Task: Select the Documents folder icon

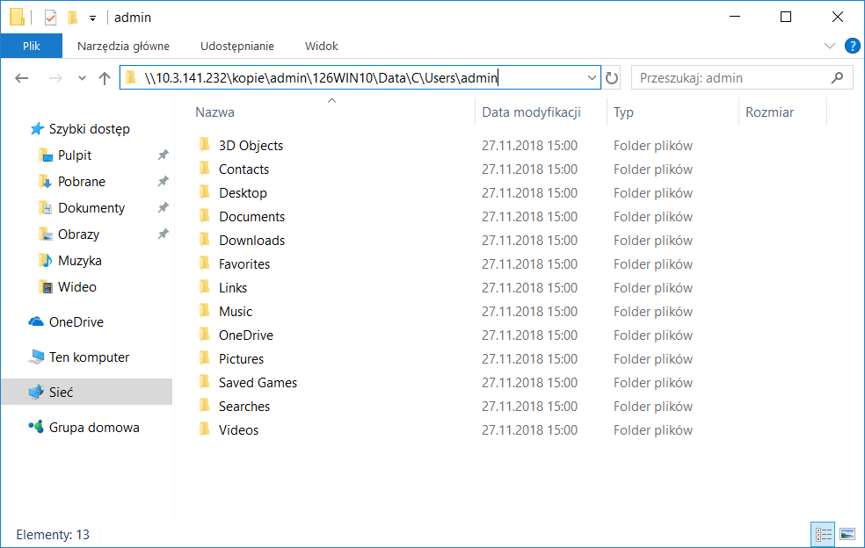Action: coord(204,216)
